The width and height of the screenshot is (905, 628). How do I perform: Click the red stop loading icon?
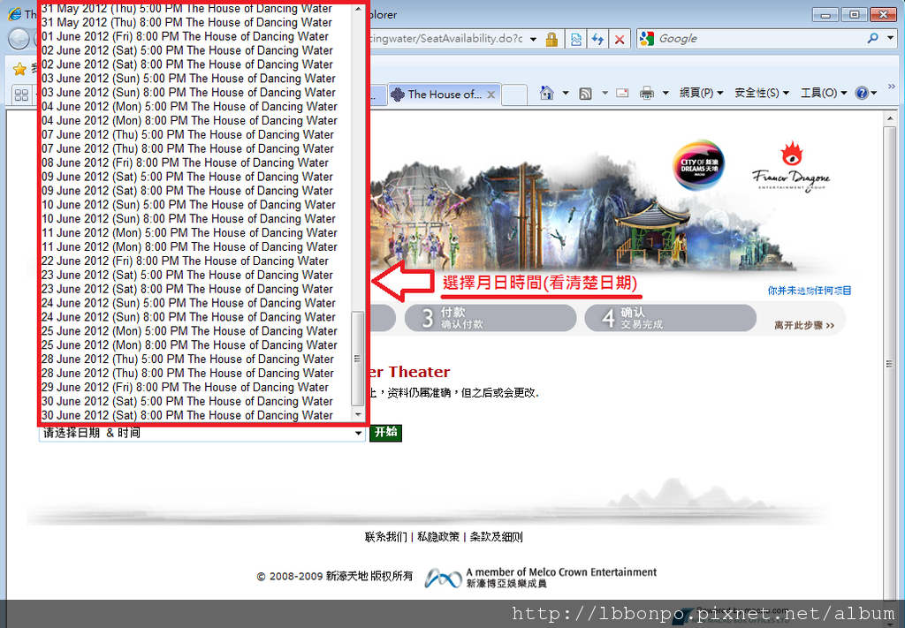[x=620, y=39]
